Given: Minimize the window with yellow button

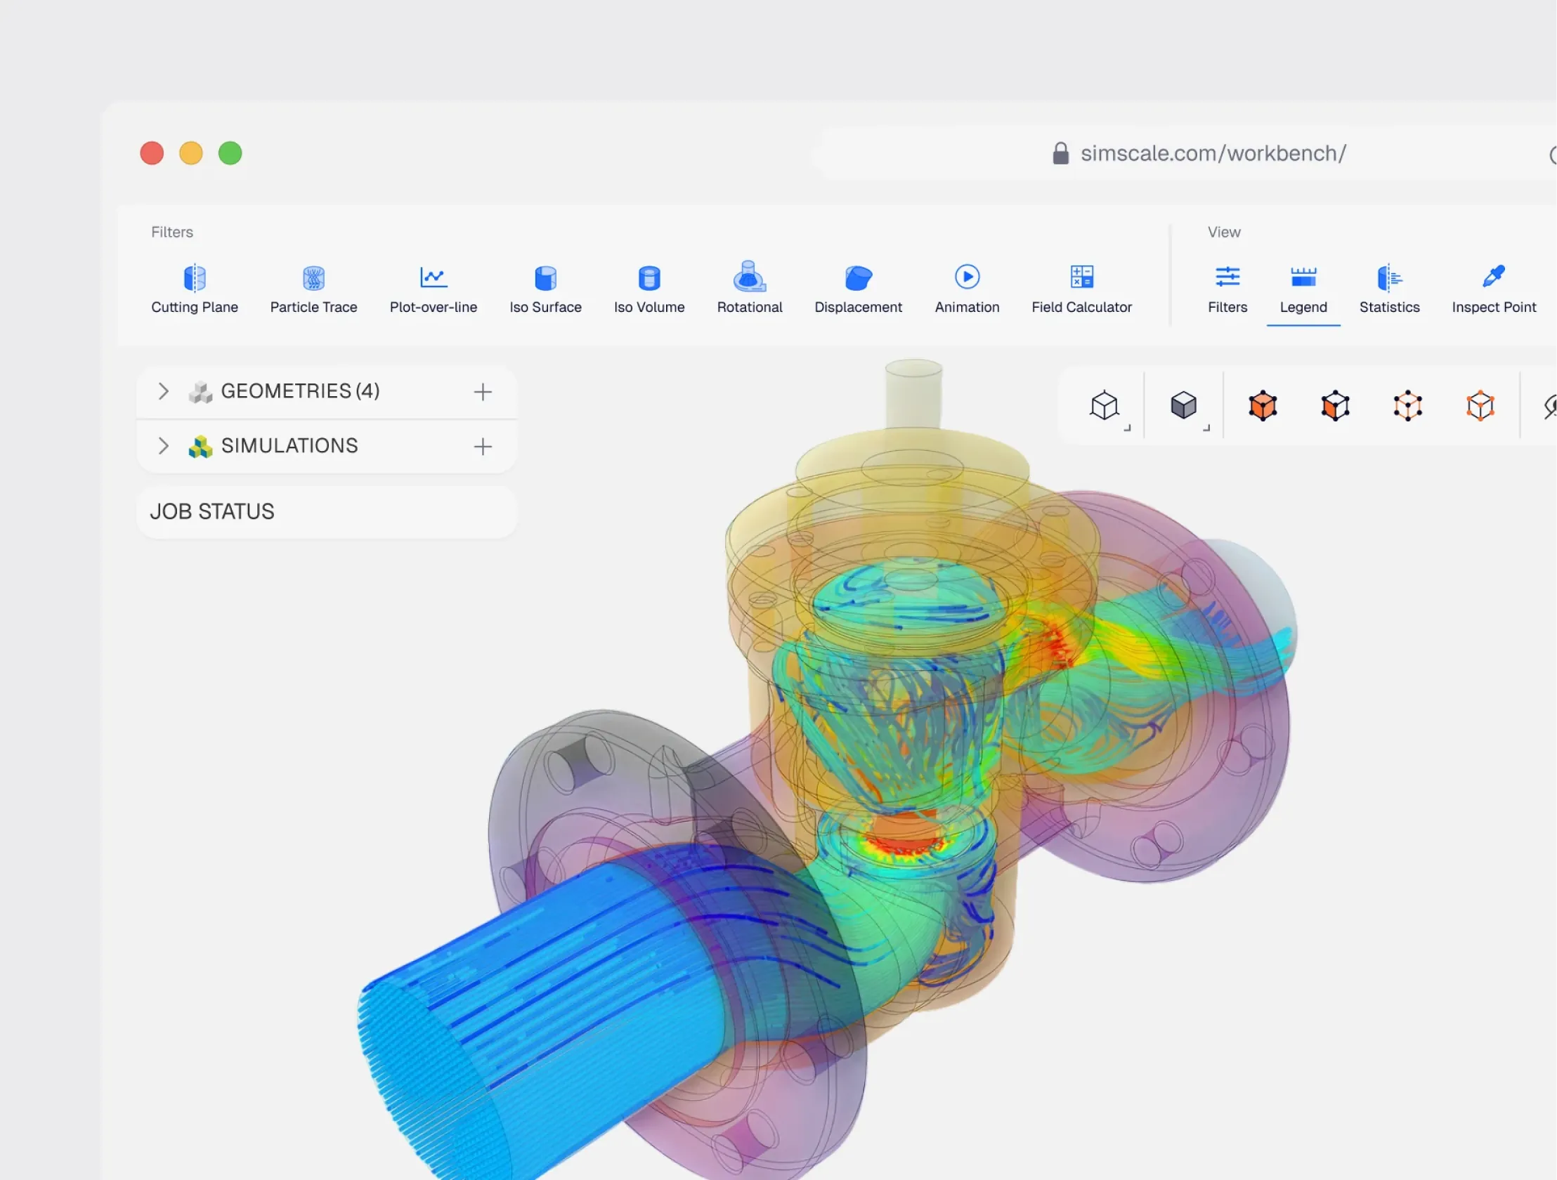Looking at the screenshot, I should pos(190,153).
